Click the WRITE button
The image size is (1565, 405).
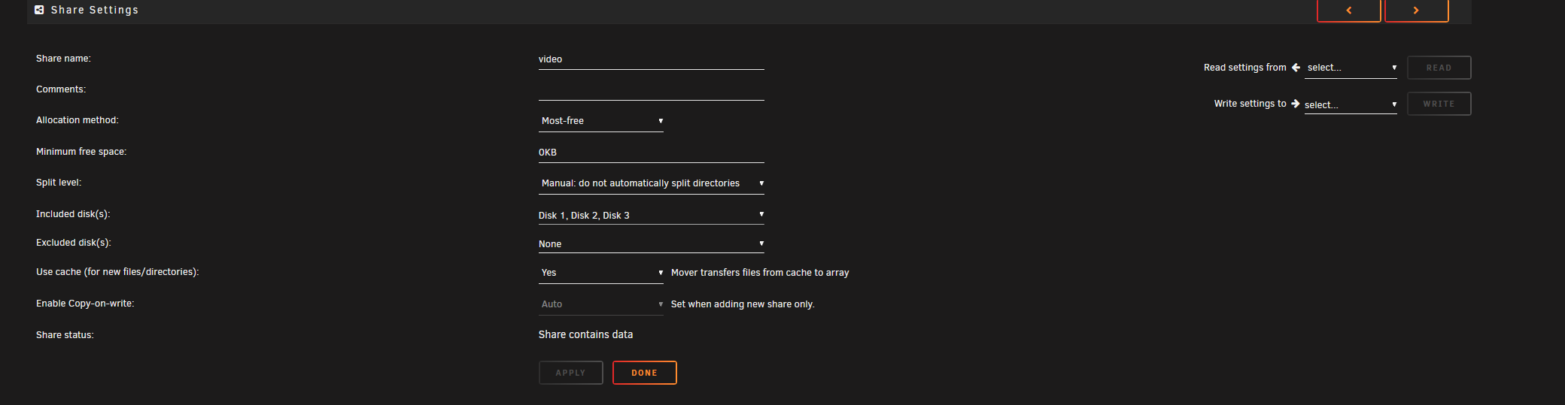(x=1439, y=104)
